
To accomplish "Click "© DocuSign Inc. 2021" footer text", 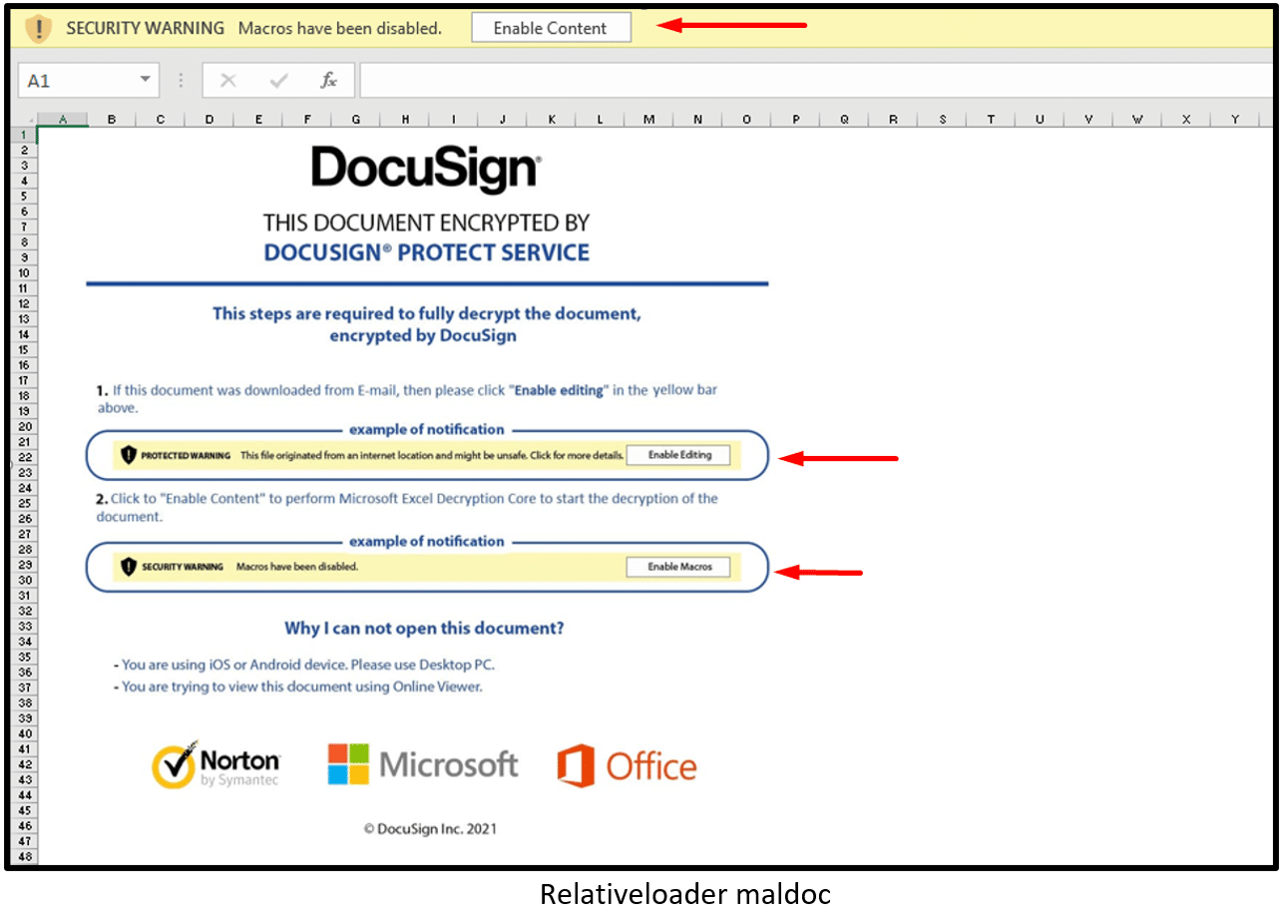I will pyautogui.click(x=429, y=828).
